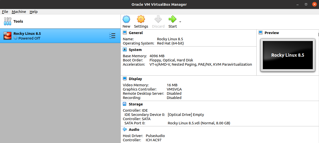Click the details pane vertical scrollbar
The width and height of the screenshot is (319, 143).
(x=318, y=75)
